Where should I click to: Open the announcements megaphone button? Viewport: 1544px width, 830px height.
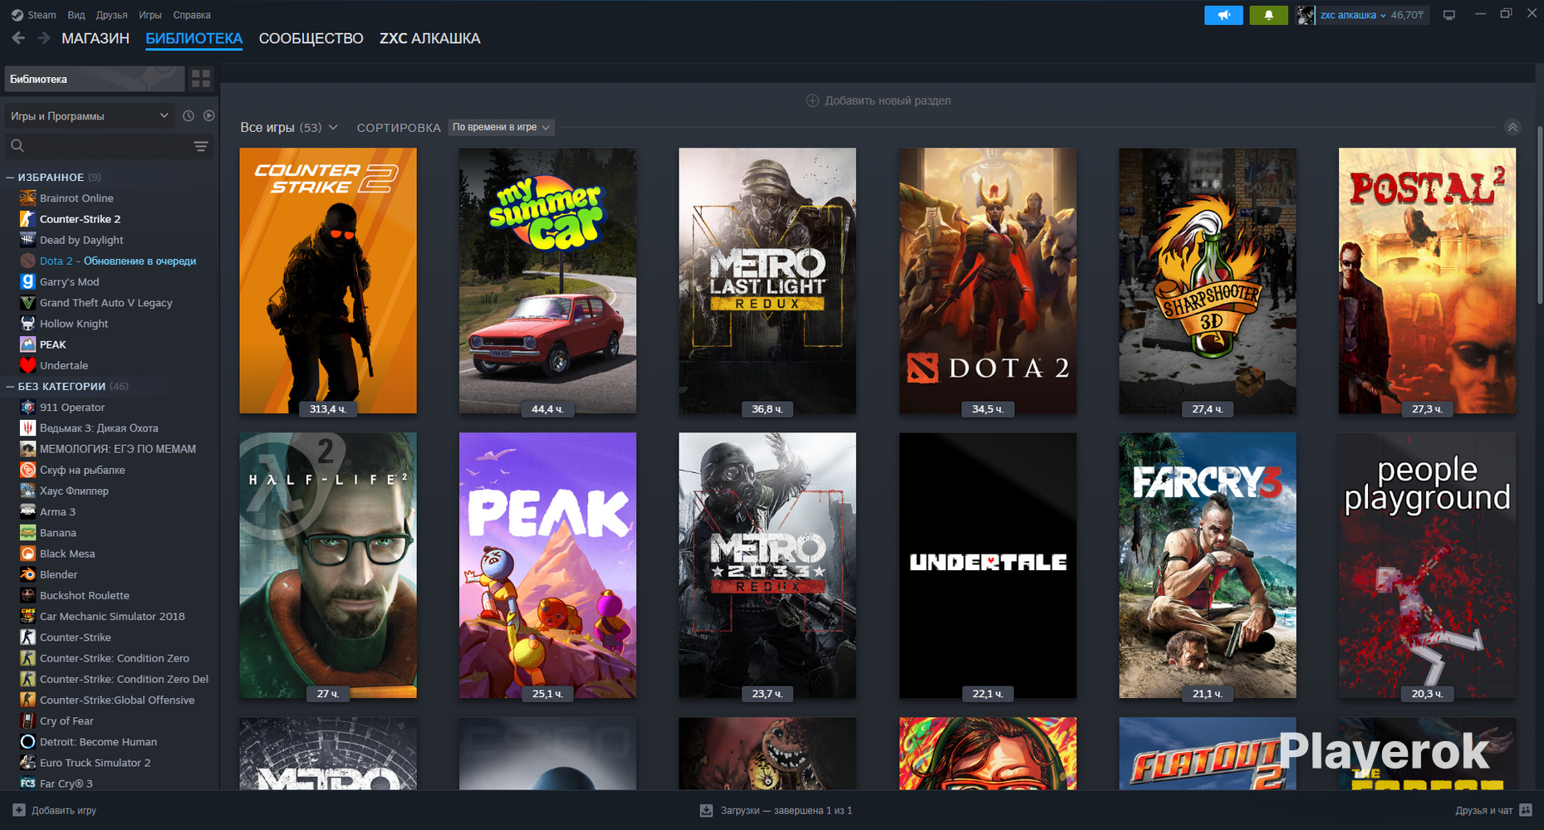[1223, 15]
